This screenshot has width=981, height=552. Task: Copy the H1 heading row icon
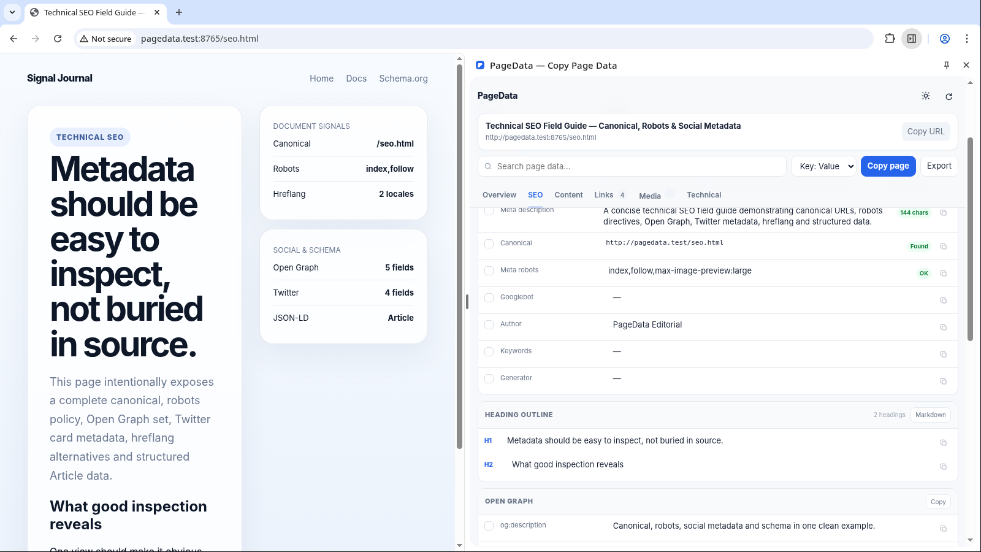click(x=944, y=443)
